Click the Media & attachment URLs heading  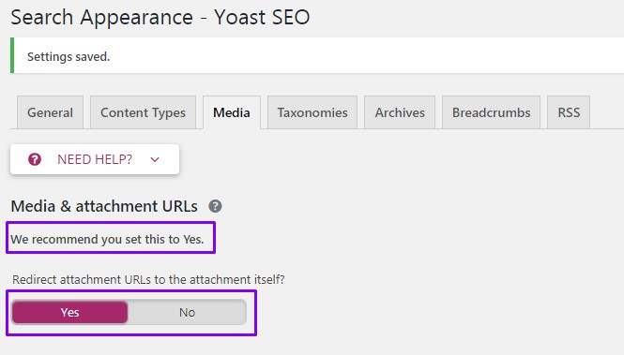[104, 206]
